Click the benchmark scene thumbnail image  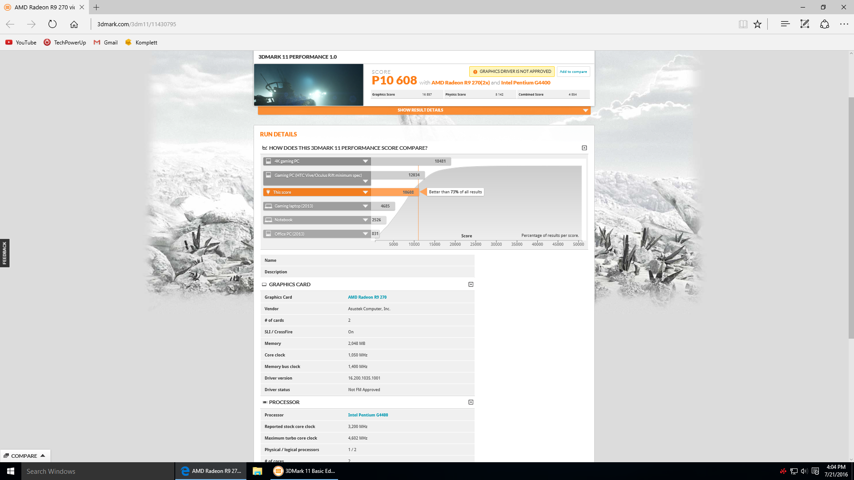[x=309, y=85]
